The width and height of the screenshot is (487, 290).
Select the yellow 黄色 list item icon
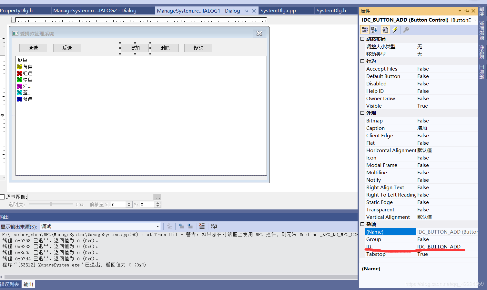tap(19, 67)
